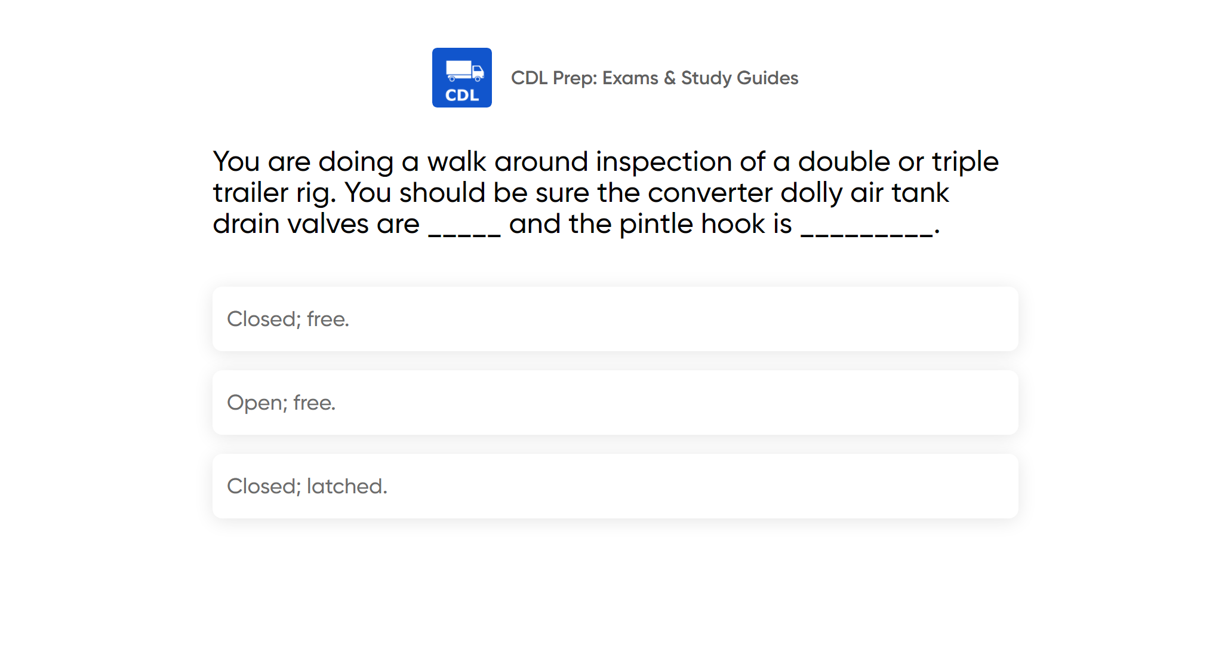This screenshot has height=645, width=1231.
Task: Open the app via its square blue icon
Action: point(461,78)
